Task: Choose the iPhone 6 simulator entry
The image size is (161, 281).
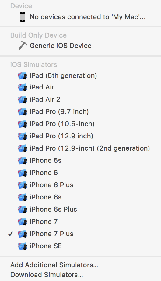Action: point(80,173)
